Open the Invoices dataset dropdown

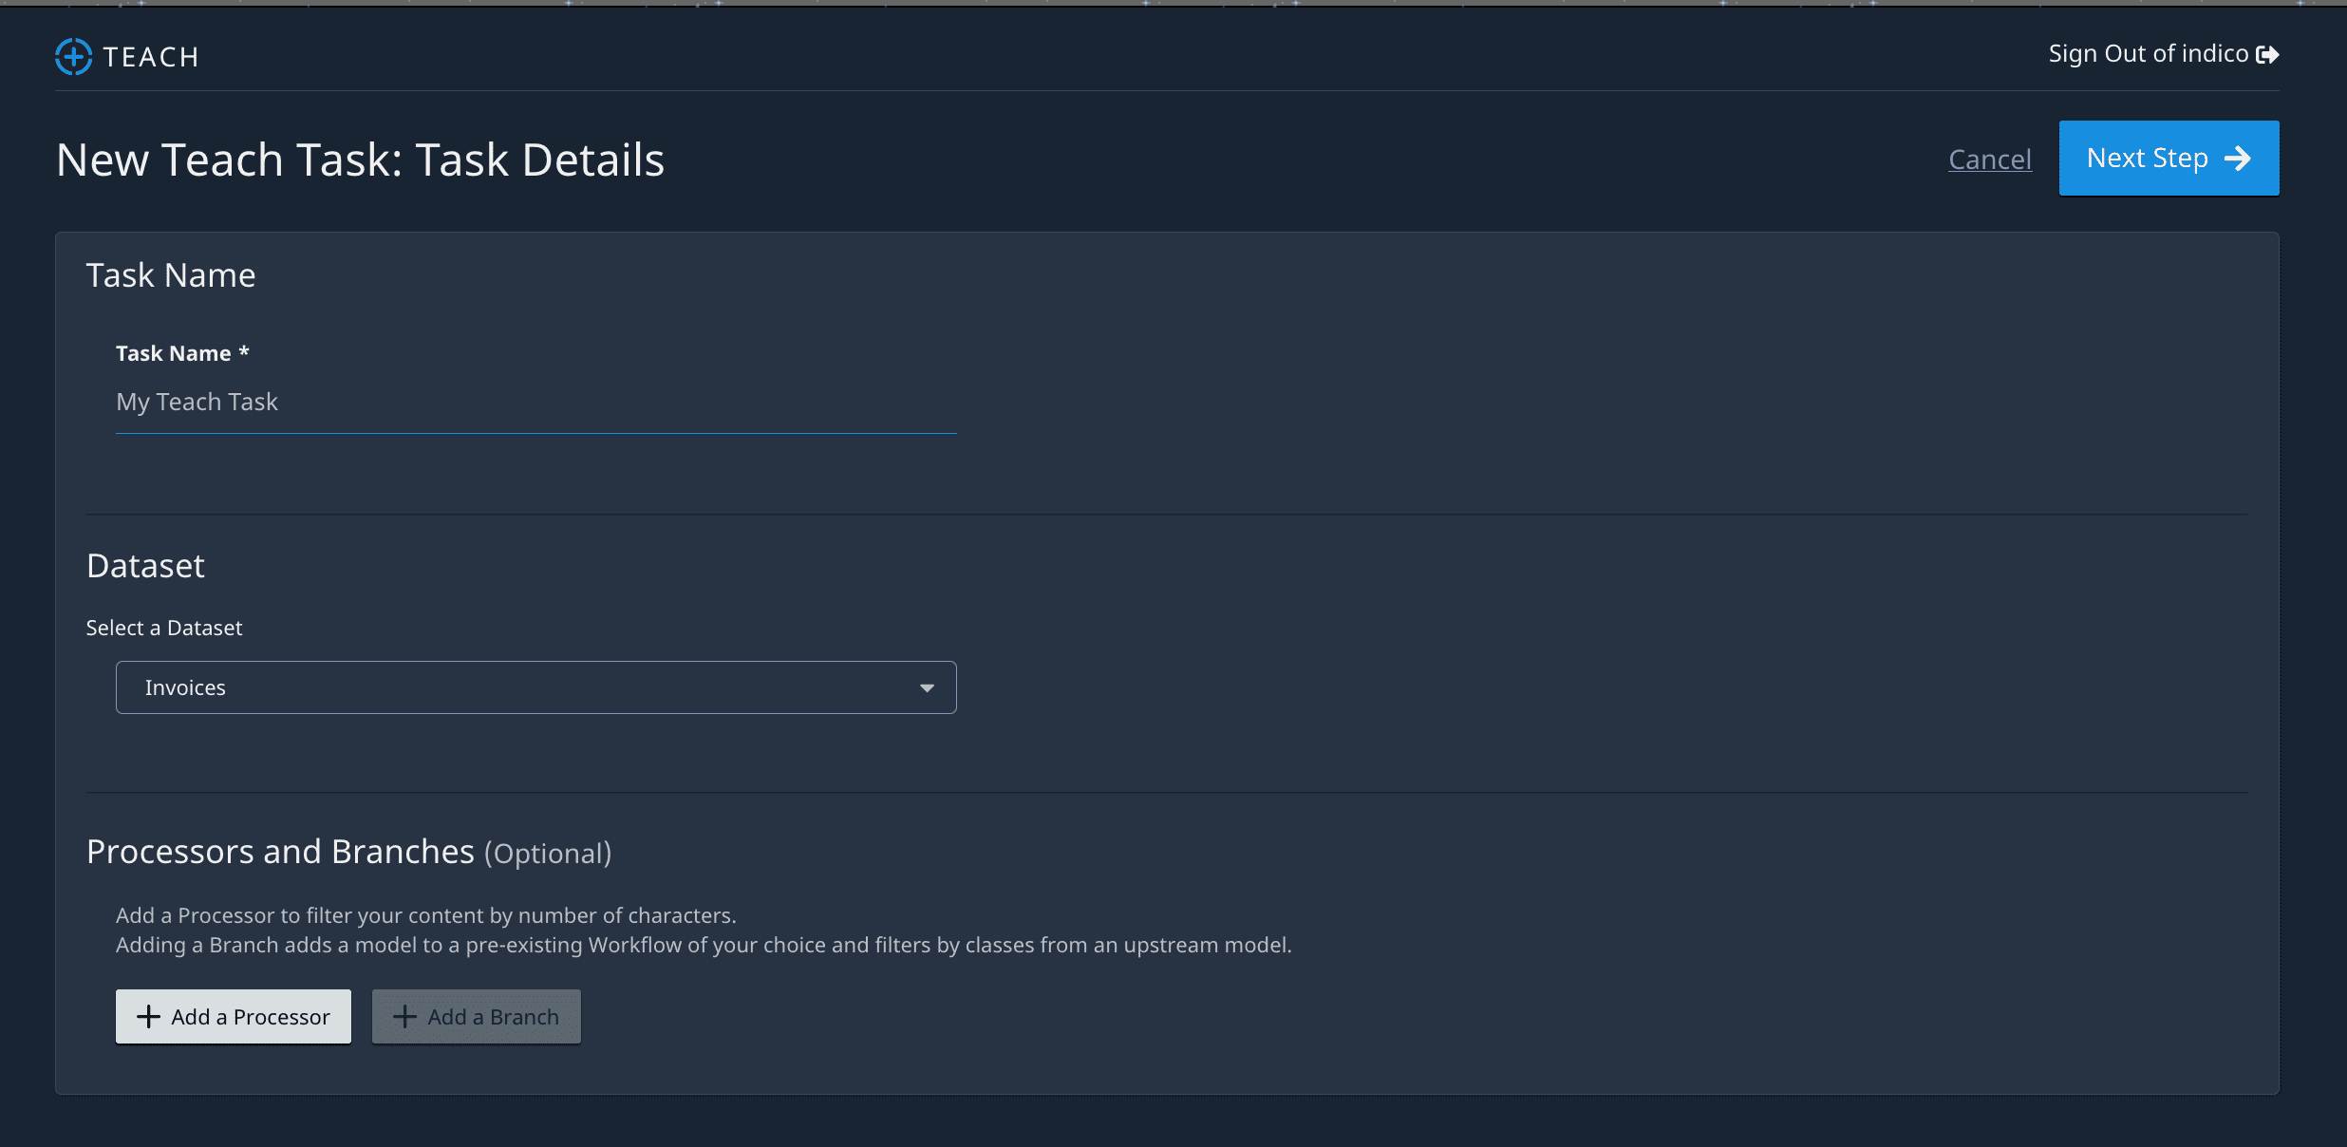point(535,687)
